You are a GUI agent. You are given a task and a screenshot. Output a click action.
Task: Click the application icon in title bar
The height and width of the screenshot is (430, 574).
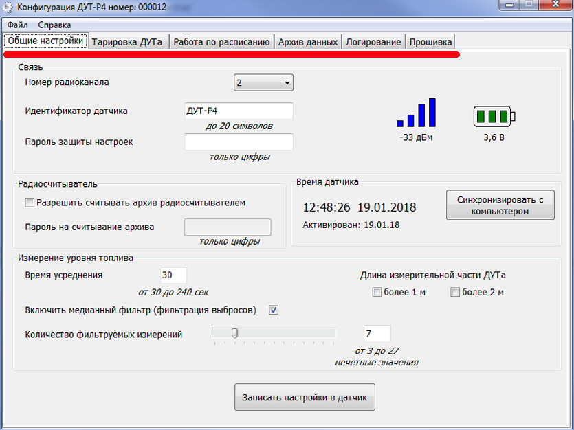click(8, 8)
